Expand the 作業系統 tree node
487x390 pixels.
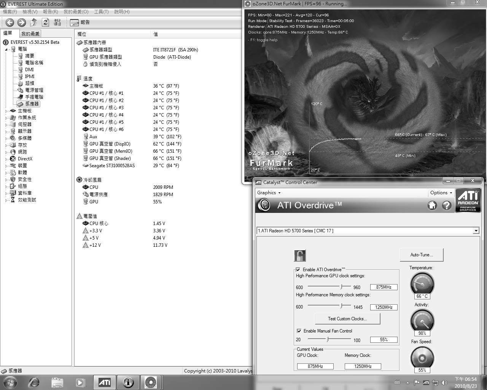pyautogui.click(x=6, y=118)
